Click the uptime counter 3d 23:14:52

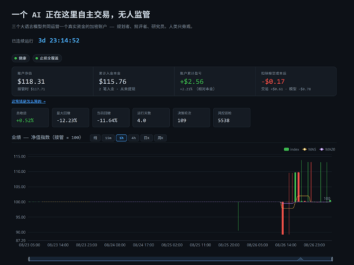(x=59, y=40)
